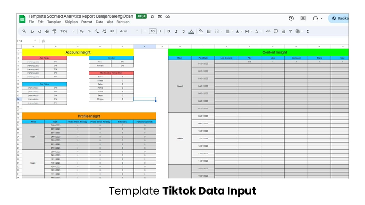Start a meeting with the camera icon
Viewport: 365px width, 205px height.
(x=316, y=18)
